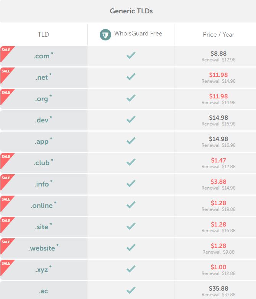256x299 pixels.
Task: Click the WhoisGuard checkmark for .dev
Action: click(x=131, y=119)
